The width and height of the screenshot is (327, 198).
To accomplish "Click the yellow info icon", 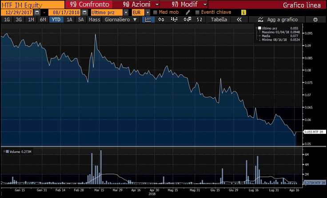I will tap(243, 12).
